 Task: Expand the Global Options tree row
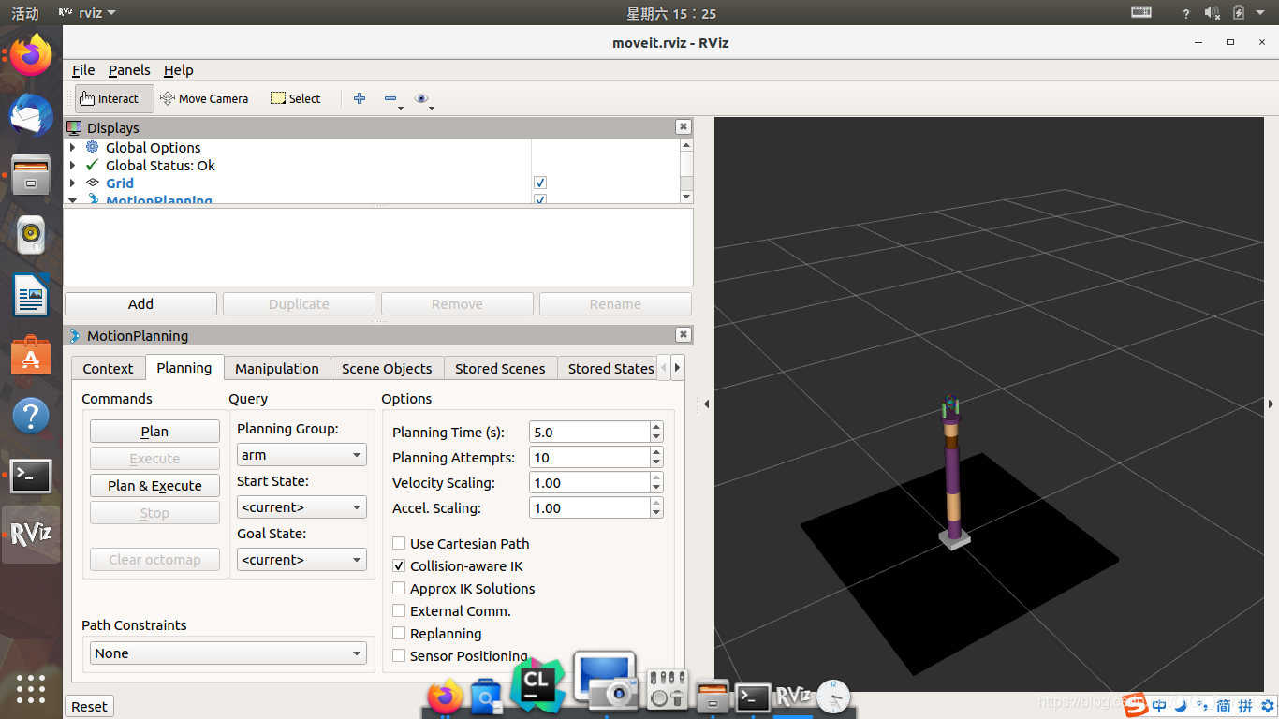click(73, 147)
